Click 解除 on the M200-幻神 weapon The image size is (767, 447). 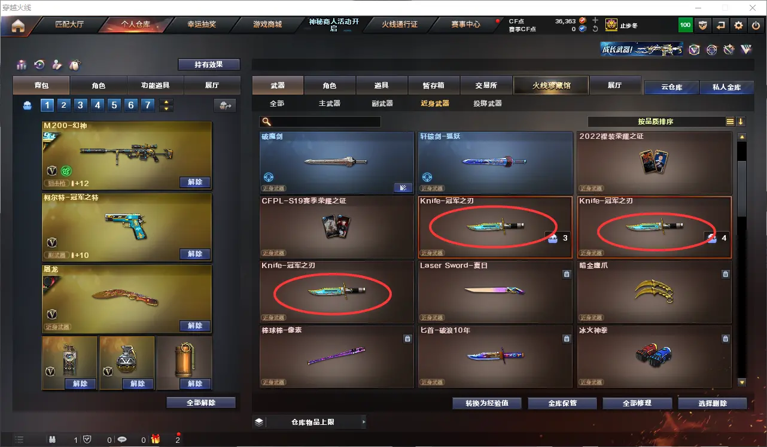[195, 182]
